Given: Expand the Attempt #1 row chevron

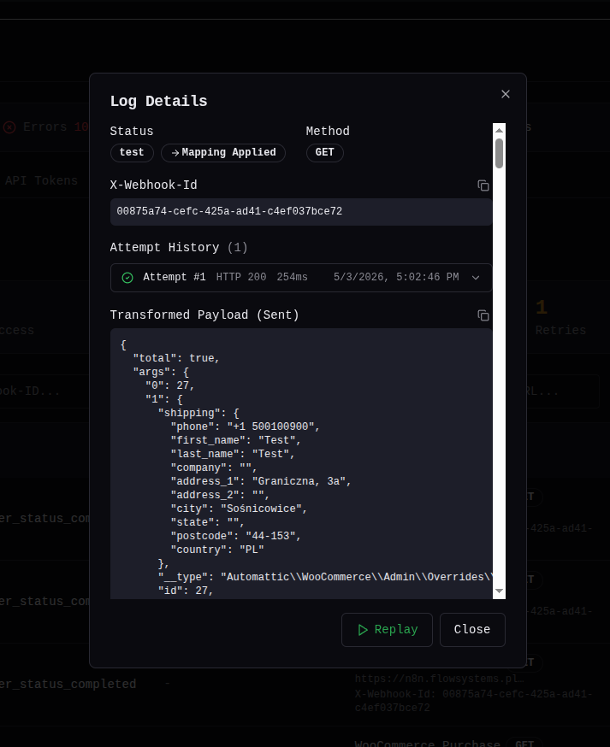Looking at the screenshot, I should coord(476,278).
